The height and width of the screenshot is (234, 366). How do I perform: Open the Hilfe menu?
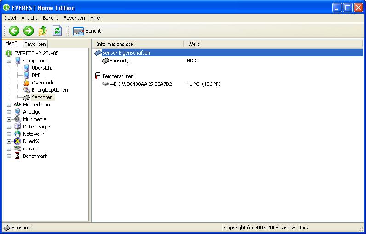point(95,18)
